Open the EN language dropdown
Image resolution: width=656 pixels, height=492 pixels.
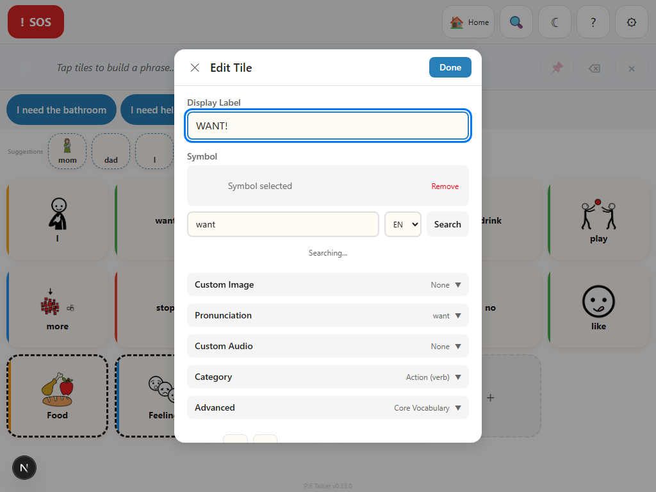point(402,224)
